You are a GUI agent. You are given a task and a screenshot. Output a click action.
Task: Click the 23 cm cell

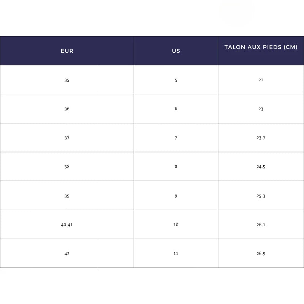coord(261,109)
